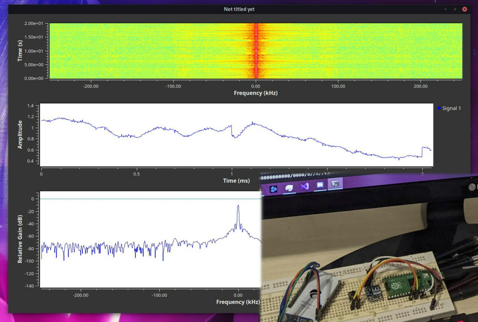Select the 'Amplitude' axis label
Viewport: 478px width, 322px height.
pos(20,135)
